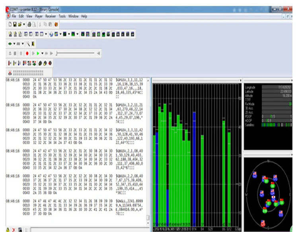Open the Histogram view icon
298x232 pixels.
point(73,34)
